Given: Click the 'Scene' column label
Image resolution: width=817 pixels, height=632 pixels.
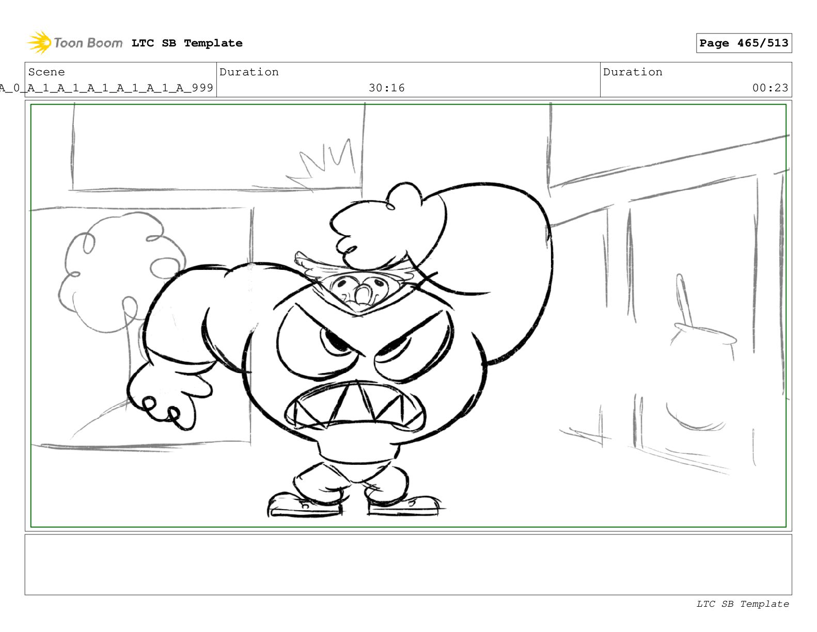Looking at the screenshot, I should coord(46,72).
